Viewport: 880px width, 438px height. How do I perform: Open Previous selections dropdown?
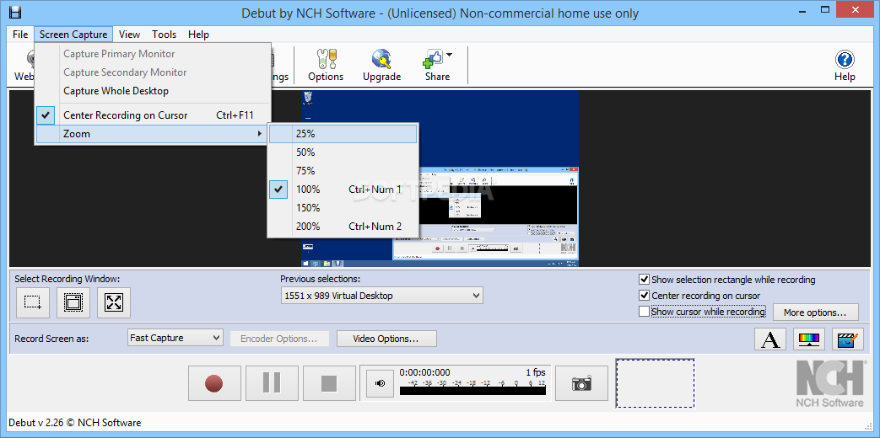381,295
